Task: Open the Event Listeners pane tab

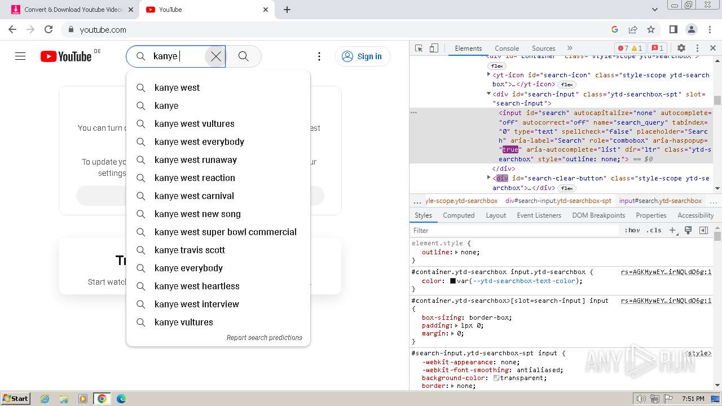Action: coord(539,215)
